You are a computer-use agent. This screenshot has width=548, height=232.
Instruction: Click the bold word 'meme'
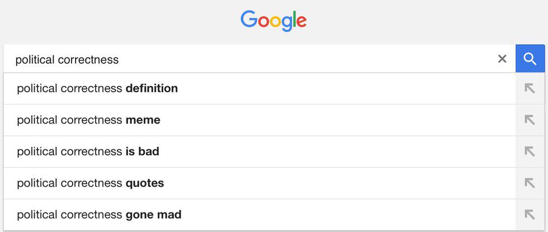coord(143,120)
